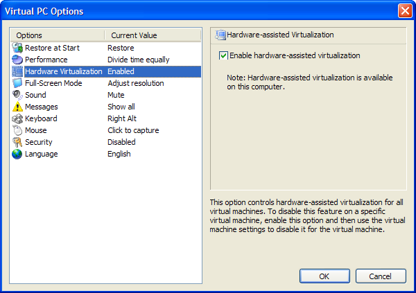Select the Performance pie chart icon

pyautogui.click(x=17, y=60)
